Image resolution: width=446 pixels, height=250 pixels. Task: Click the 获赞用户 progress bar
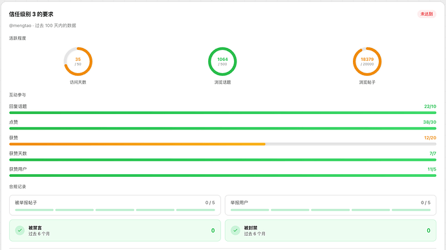tap(222, 176)
